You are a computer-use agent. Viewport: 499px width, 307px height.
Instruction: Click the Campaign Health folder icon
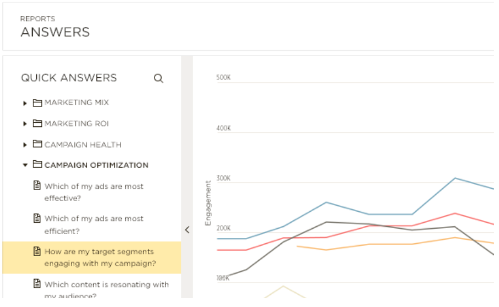[x=37, y=144]
